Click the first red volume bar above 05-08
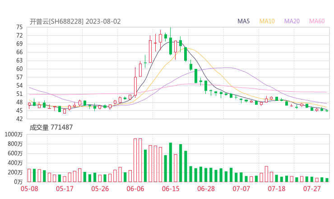 [29, 175]
